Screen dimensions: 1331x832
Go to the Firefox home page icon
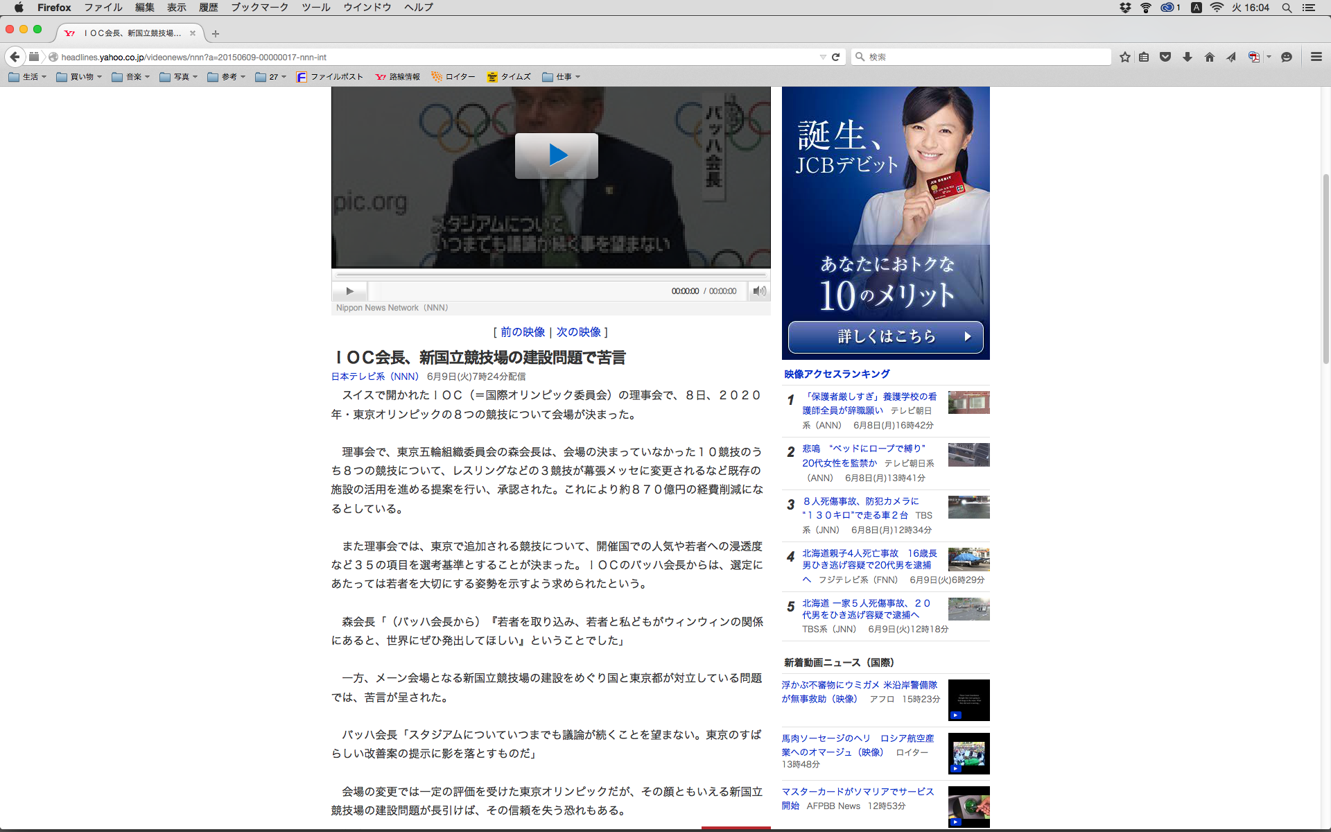[x=1209, y=57]
